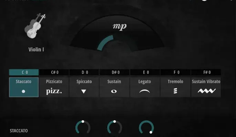Image resolution: width=236 pixels, height=137 pixels.
Task: Pick the Sustain whole-note icon
Action: pyautogui.click(x=114, y=91)
